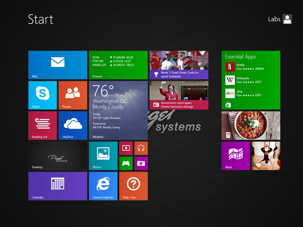Open the green Xbox Games tile
This screenshot has width=303, height=227.
[126, 163]
